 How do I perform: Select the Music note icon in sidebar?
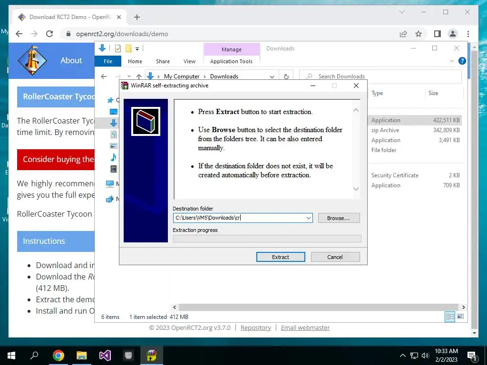(114, 157)
